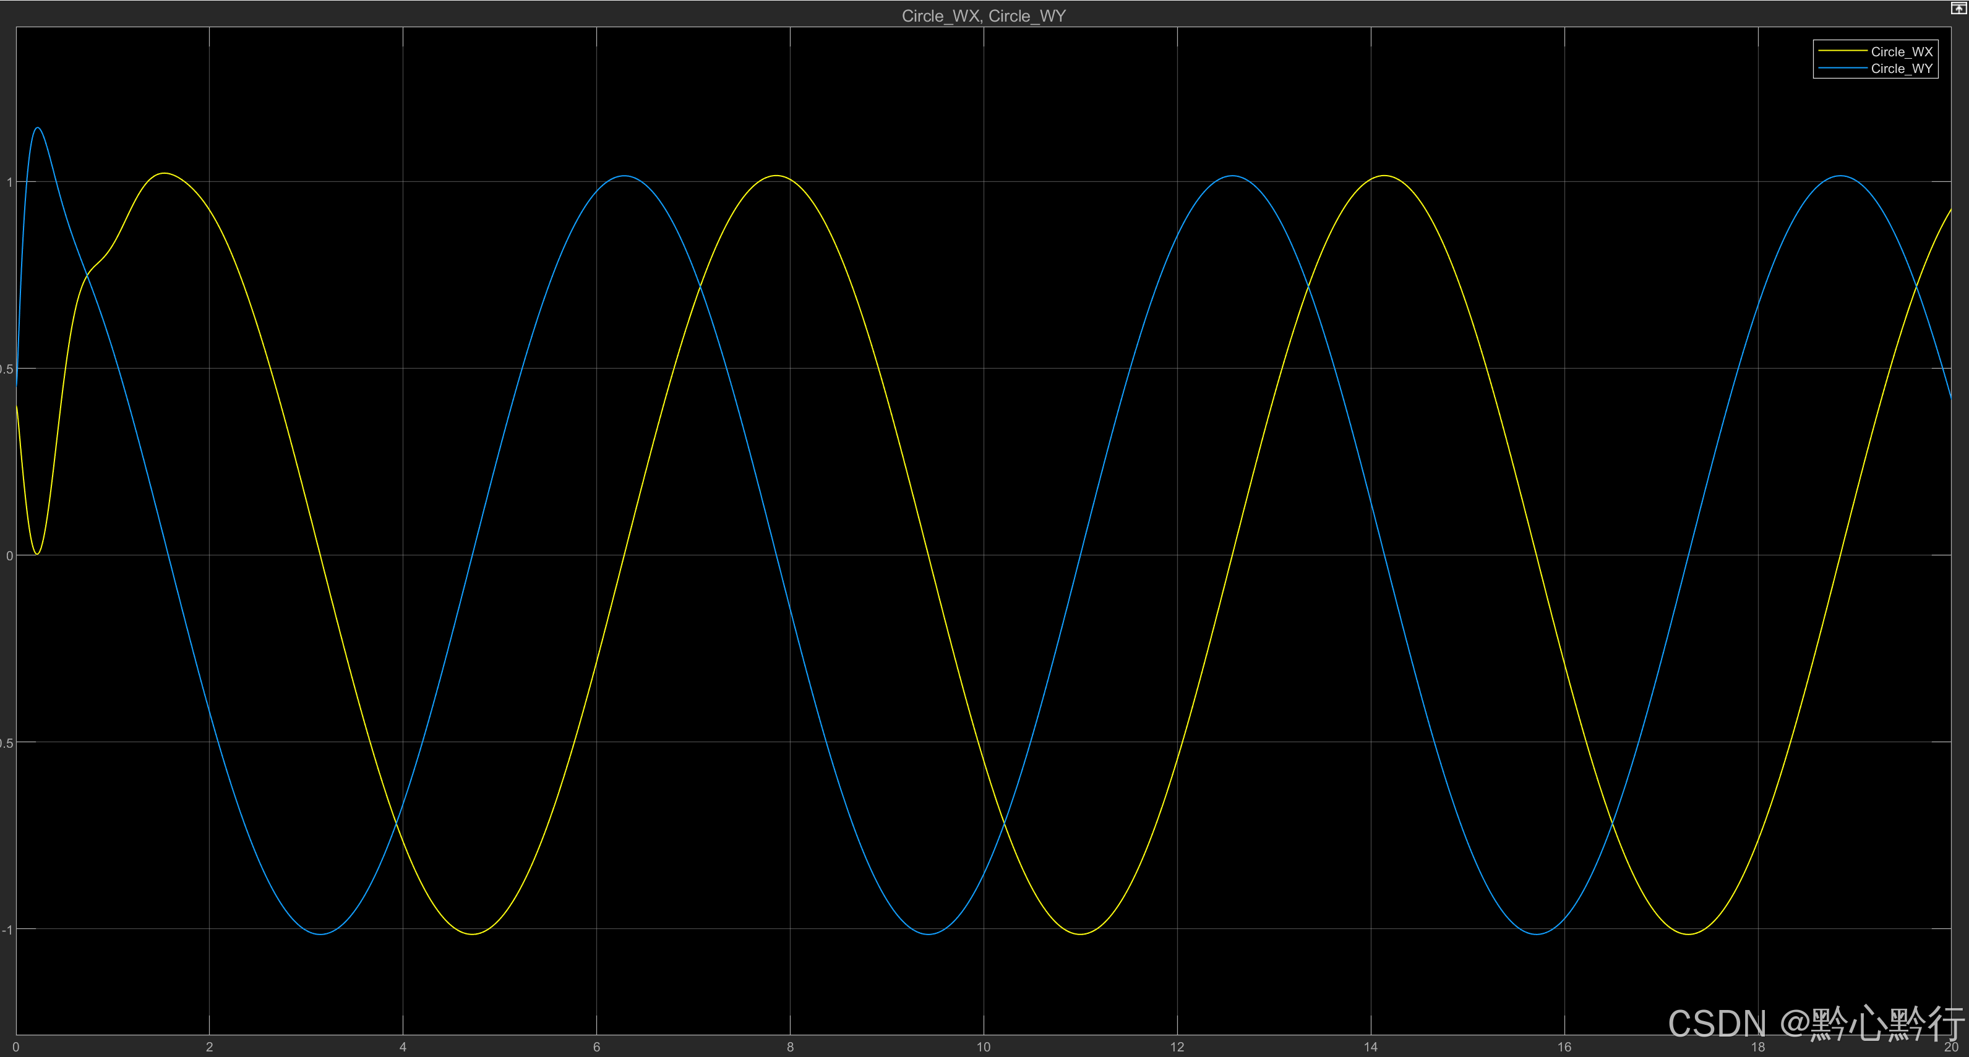Click the y-axis tick label 1
Viewport: 1969px width, 1057px height.
point(9,182)
